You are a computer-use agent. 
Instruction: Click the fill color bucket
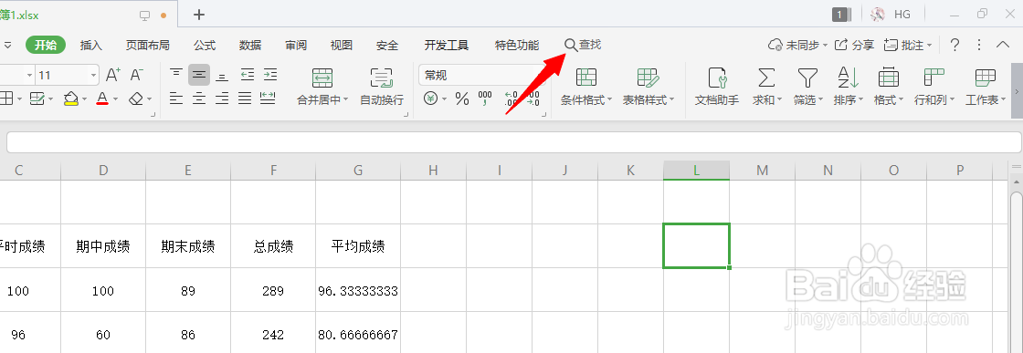click(x=71, y=99)
